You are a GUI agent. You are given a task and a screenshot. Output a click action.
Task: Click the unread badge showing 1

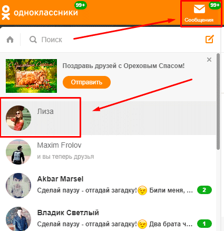[x=204, y=224]
